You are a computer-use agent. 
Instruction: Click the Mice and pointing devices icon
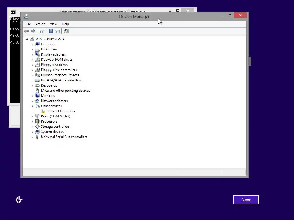pyautogui.click(x=37, y=91)
